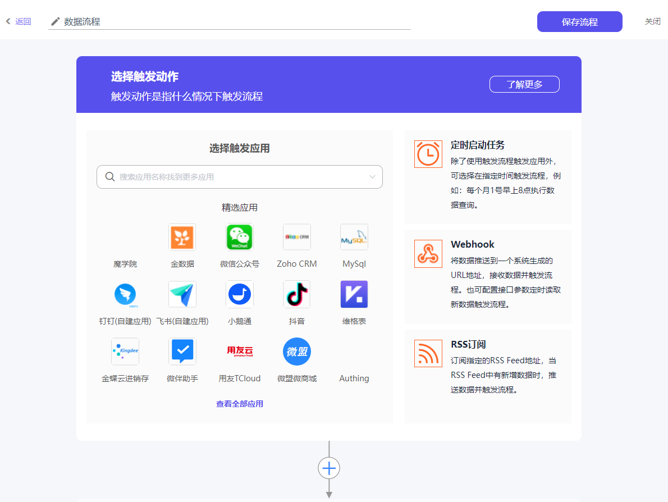Click the 抖音 label text
The image size is (668, 502).
[297, 321]
